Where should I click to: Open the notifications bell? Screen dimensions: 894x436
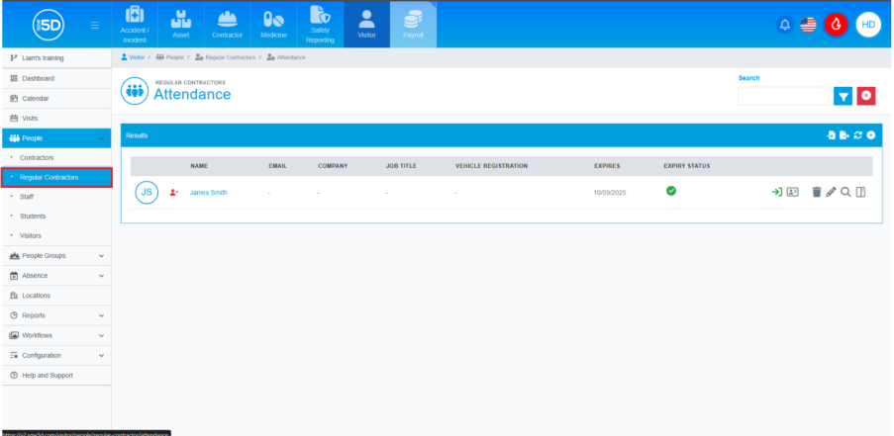pyautogui.click(x=785, y=25)
